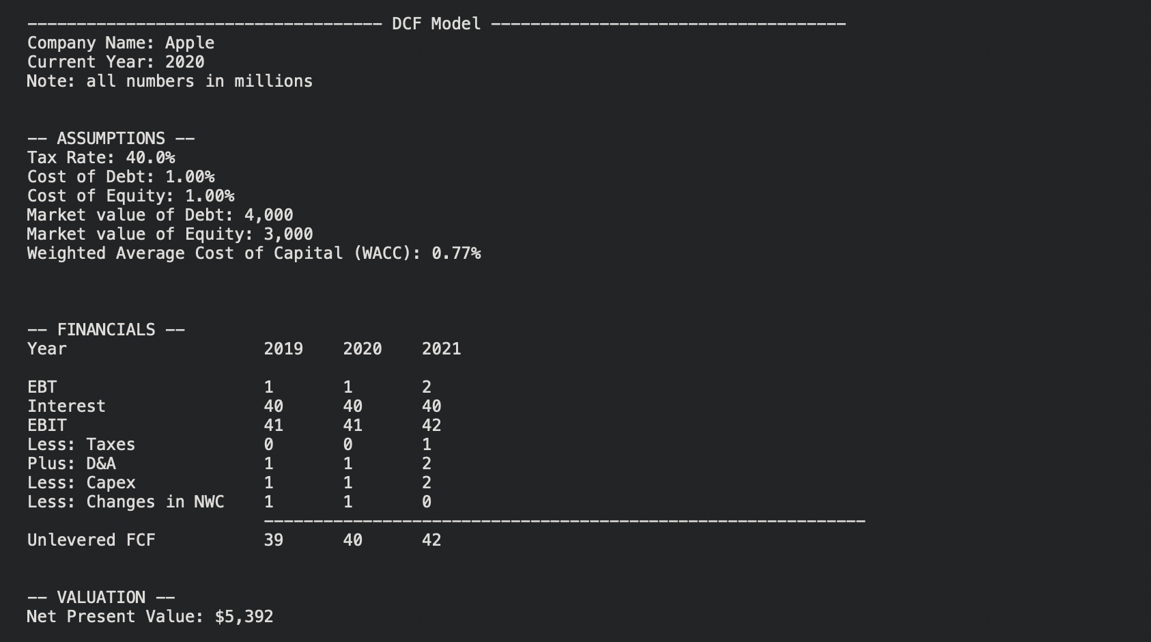This screenshot has height=642, width=1151.
Task: Click the ASSUMPTIONS section header
Action: coord(111,139)
